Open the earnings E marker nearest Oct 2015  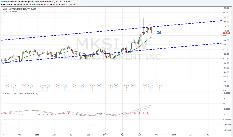click(92, 86)
